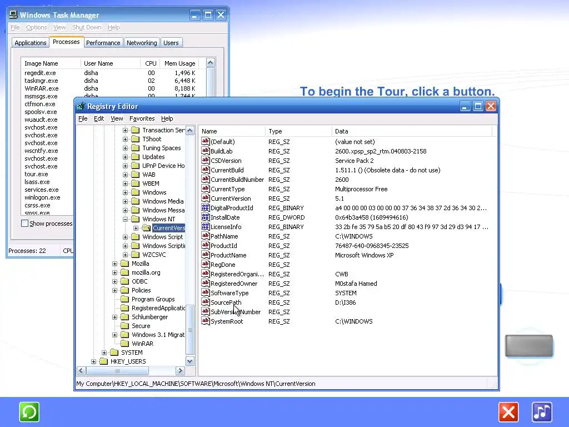Click the Data column header in registry
This screenshot has width=569, height=427.
(x=412, y=131)
